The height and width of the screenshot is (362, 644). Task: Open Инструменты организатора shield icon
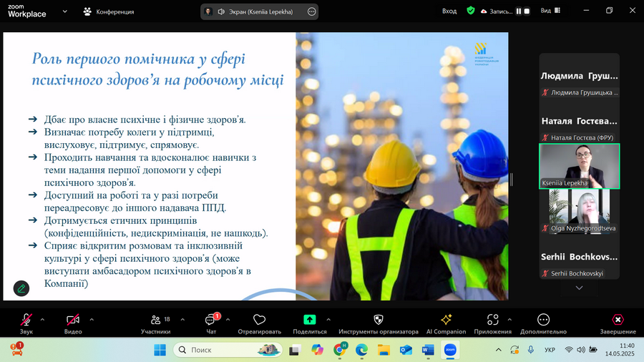tap(379, 320)
